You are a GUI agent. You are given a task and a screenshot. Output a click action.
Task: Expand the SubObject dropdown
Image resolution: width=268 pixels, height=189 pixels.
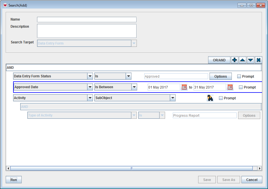tap(172, 98)
